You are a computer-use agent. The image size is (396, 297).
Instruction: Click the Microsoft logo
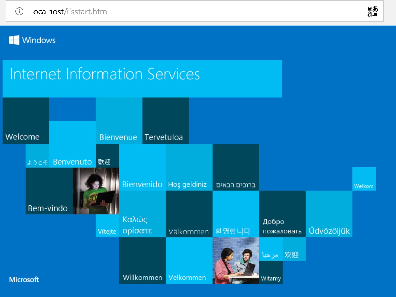(x=24, y=279)
